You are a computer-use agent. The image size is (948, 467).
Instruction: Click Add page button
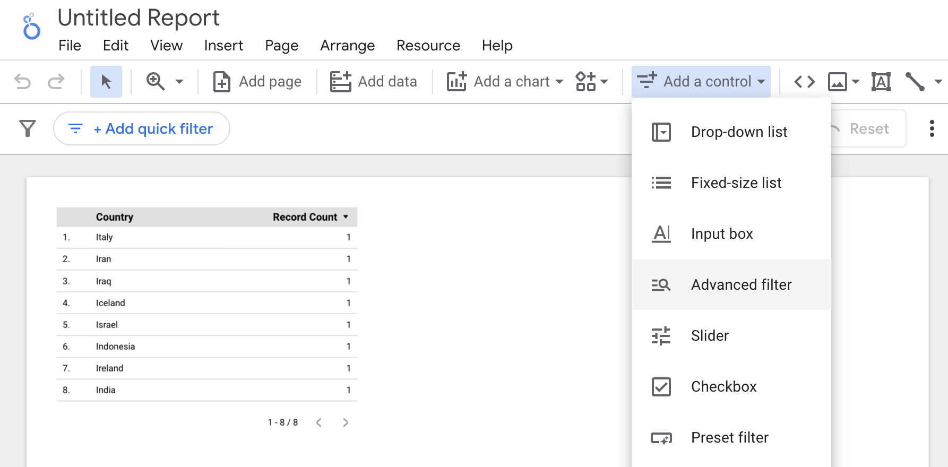[x=257, y=82]
